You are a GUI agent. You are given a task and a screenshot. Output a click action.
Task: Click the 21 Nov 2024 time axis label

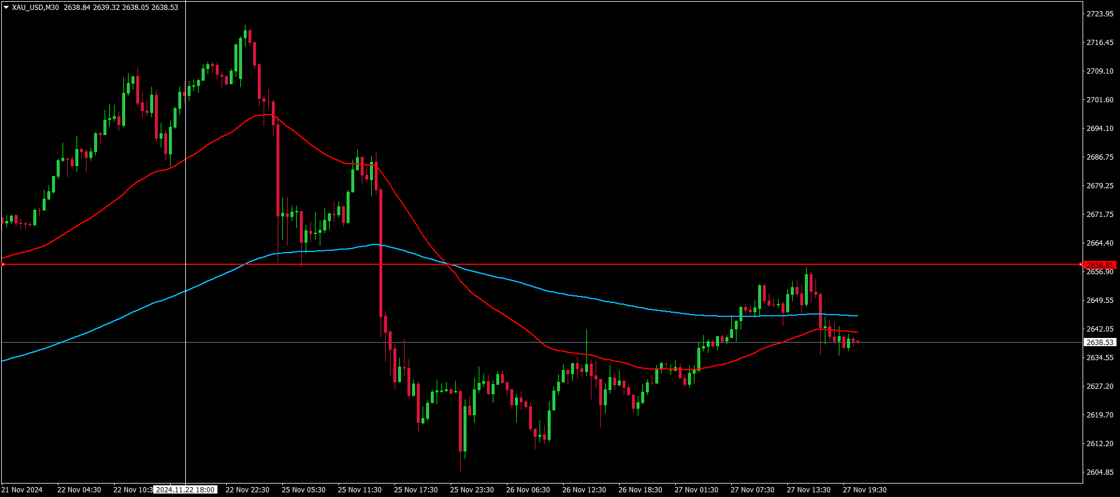click(22, 490)
